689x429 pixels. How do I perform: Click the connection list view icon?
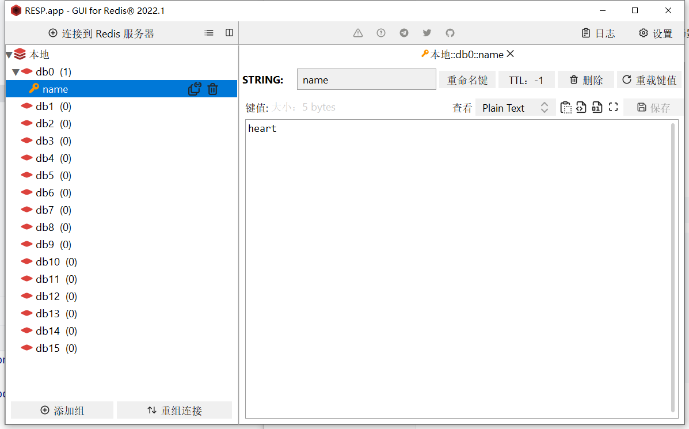coord(209,33)
